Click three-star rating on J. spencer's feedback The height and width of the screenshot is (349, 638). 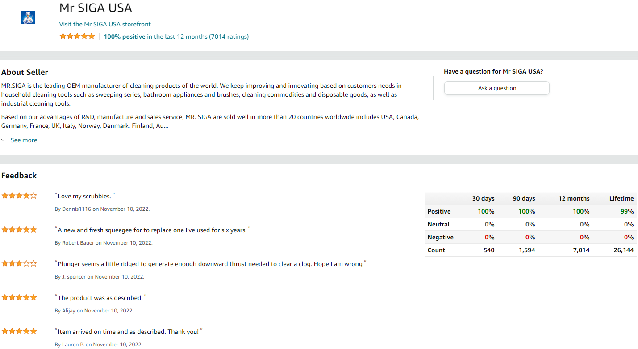coord(19,263)
